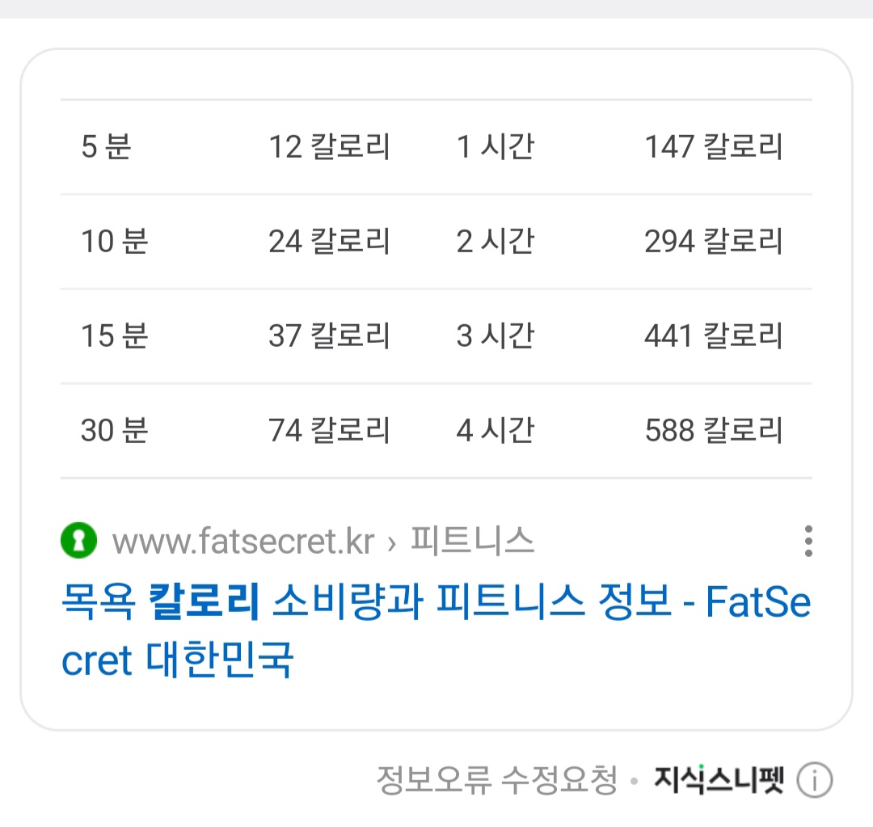Image resolution: width=873 pixels, height=827 pixels.
Task: Click the 294 칼로리 value
Action: pyautogui.click(x=713, y=242)
